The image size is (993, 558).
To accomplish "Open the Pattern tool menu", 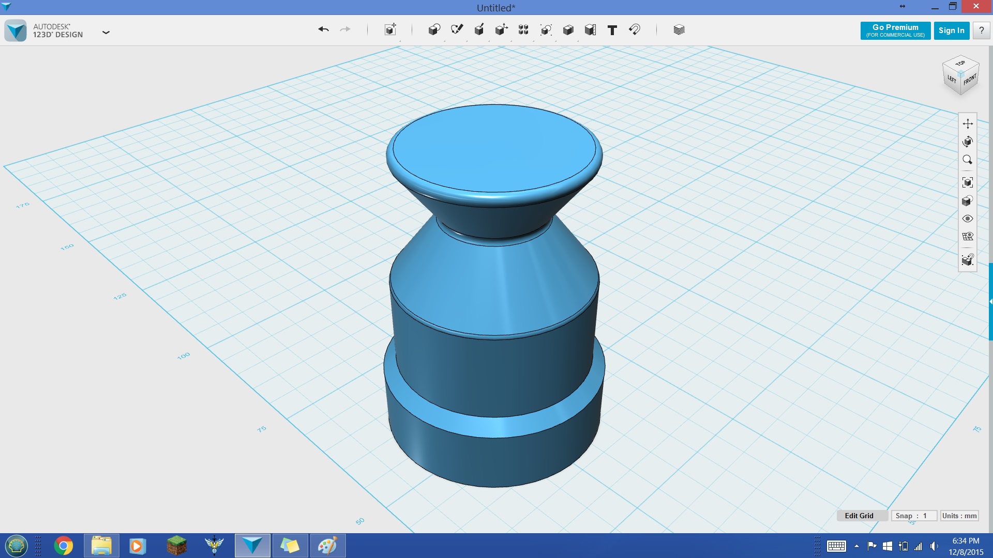I will pos(523,29).
